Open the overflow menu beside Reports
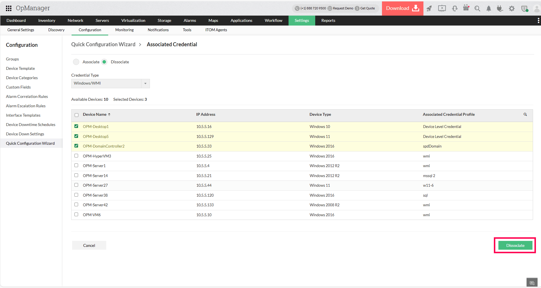Image resolution: width=541 pixels, height=288 pixels. [538, 20]
